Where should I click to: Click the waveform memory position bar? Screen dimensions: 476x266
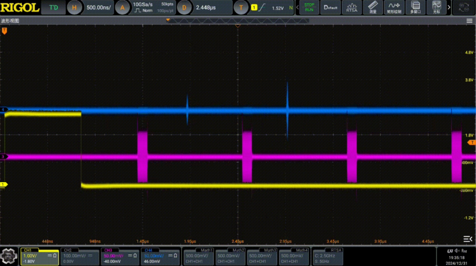(238, 20)
